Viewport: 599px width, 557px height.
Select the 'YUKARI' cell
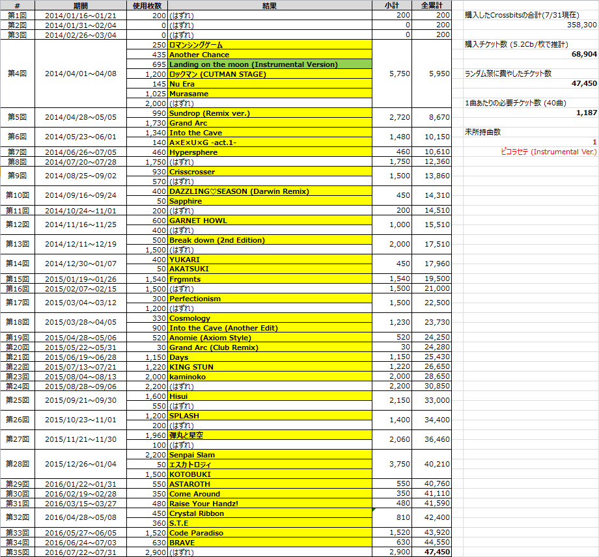pos(270,260)
